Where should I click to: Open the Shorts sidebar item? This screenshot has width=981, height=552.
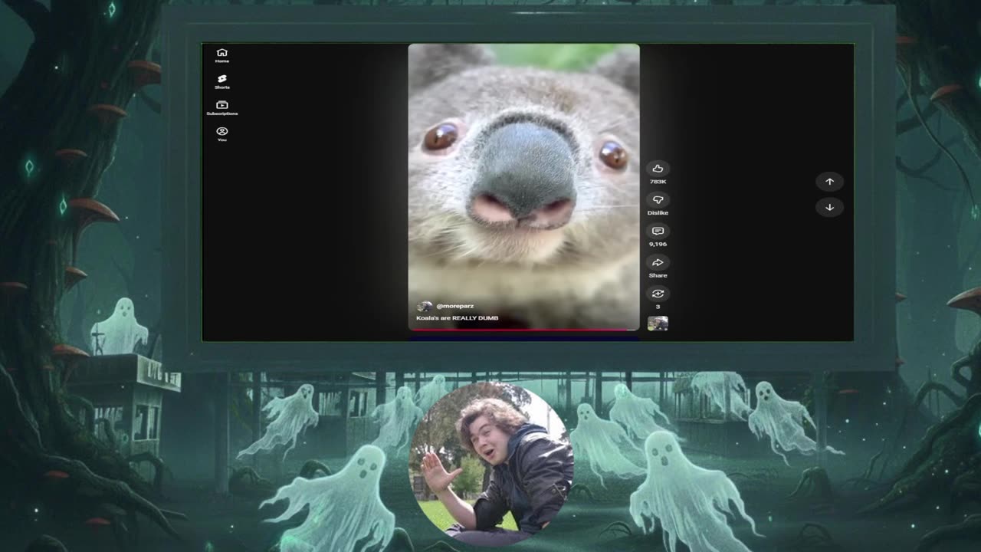pos(222,81)
